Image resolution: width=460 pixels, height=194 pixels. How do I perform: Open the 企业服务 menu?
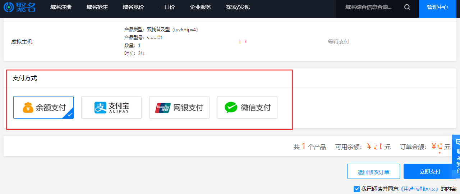click(201, 7)
